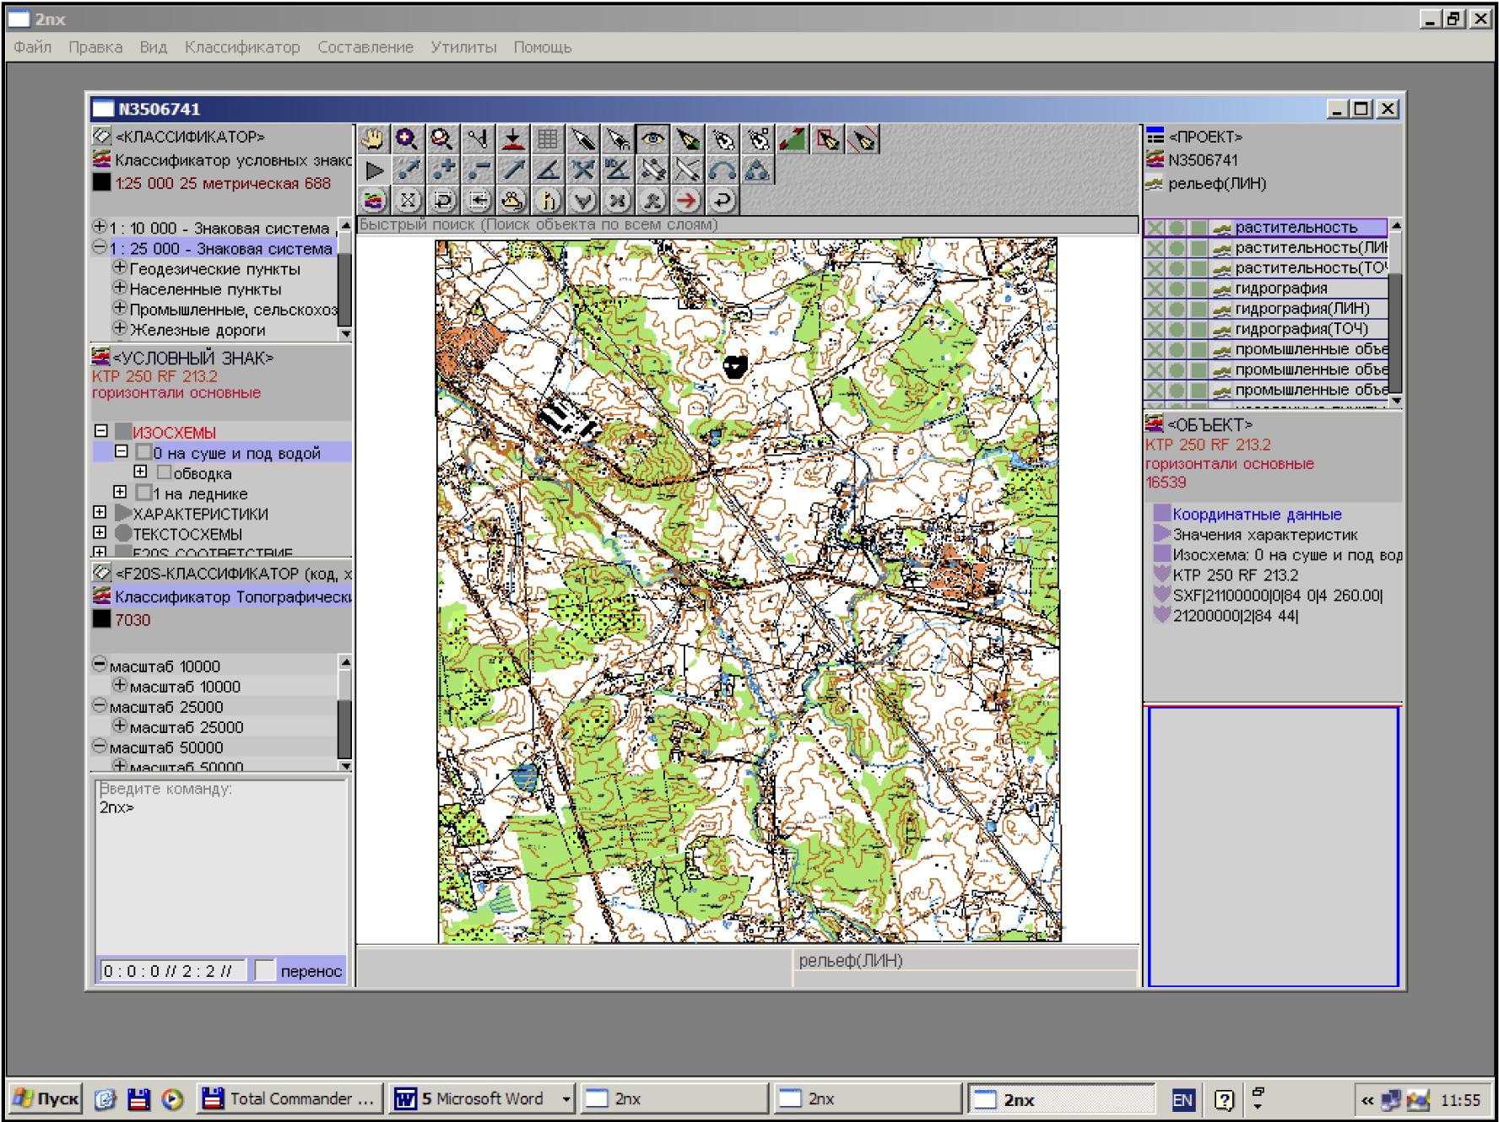
Task: Expand the 'Геодезические пункты' tree node
Action: click(120, 268)
